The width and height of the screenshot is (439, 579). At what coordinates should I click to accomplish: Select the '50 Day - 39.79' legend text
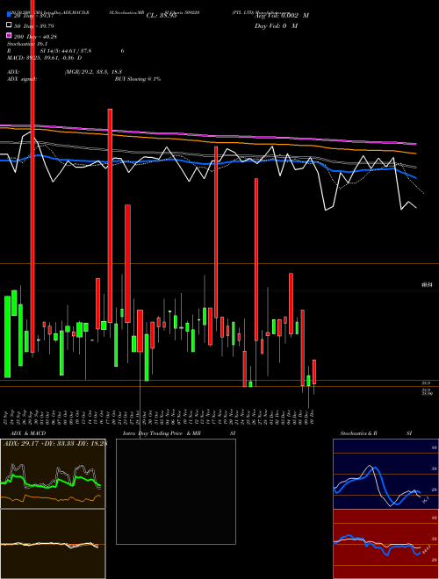click(34, 25)
